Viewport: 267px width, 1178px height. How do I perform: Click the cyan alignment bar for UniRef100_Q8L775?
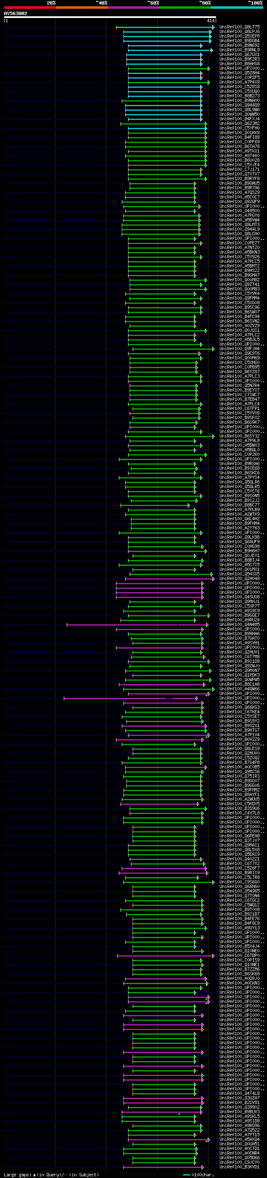tap(165, 27)
